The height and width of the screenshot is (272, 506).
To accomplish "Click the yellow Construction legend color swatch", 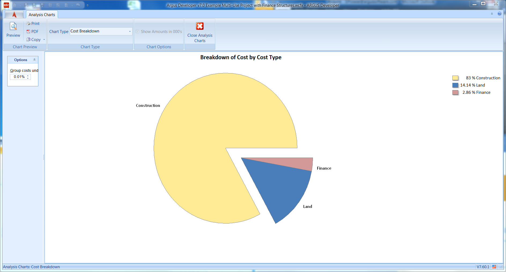I will click(455, 78).
